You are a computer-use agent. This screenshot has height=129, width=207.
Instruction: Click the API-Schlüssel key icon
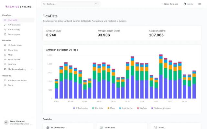(5, 25)
